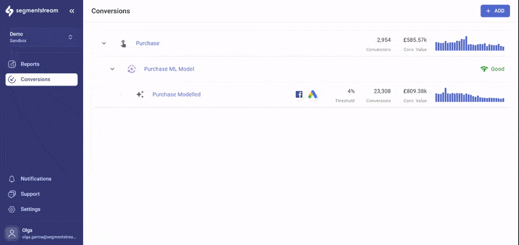This screenshot has height=245, width=519.
Task: Click the Good model status indicator
Action: pos(492,69)
